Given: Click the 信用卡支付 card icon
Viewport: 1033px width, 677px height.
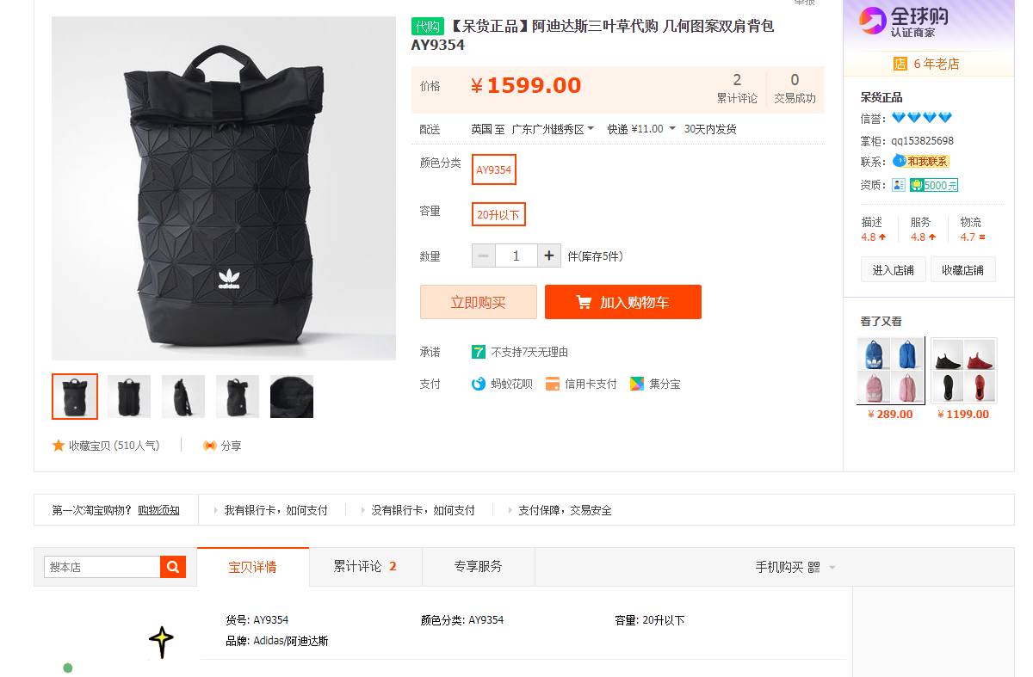Looking at the screenshot, I should click(553, 384).
